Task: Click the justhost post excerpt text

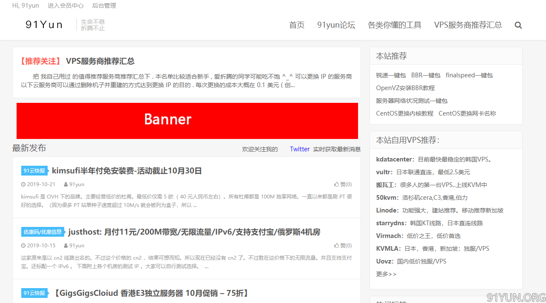Action: pos(186,262)
